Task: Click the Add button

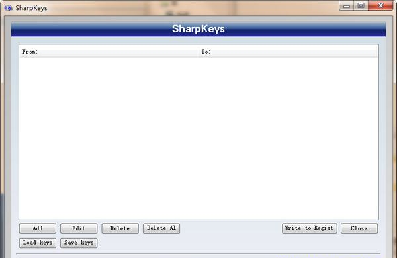Action: tap(38, 228)
